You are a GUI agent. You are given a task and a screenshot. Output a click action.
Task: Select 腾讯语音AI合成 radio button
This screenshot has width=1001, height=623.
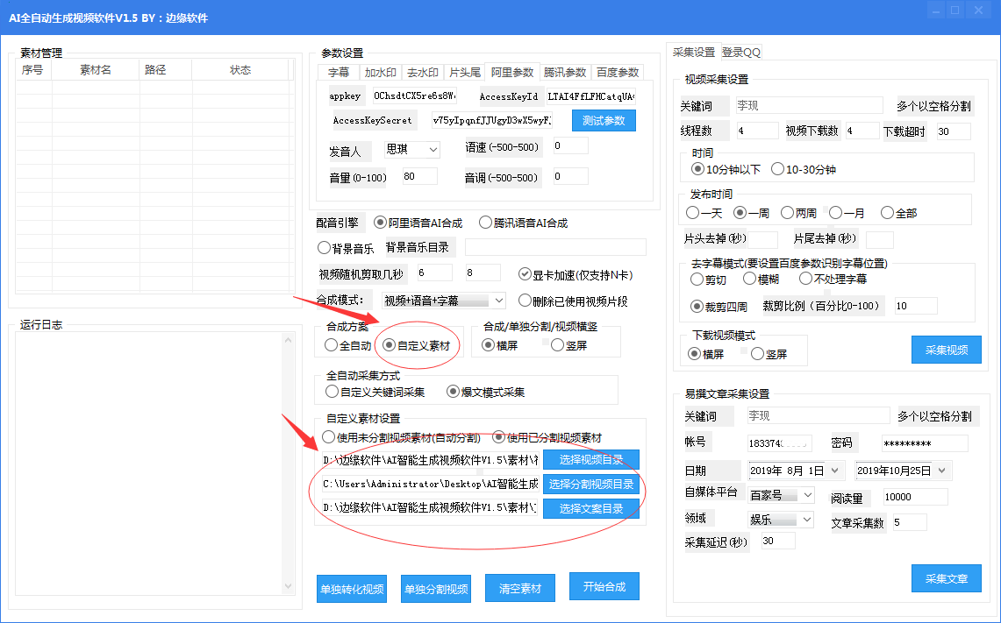[524, 223]
